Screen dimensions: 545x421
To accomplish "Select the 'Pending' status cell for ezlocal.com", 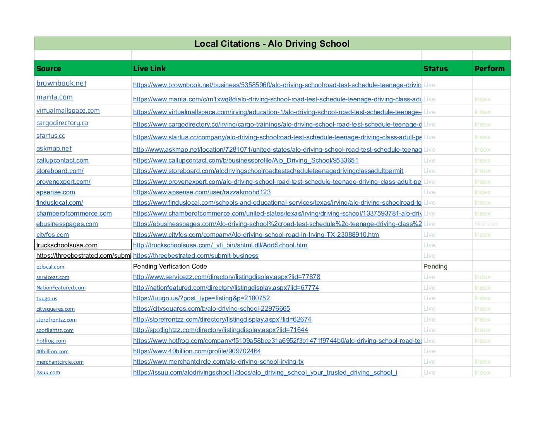I will click(447, 266).
